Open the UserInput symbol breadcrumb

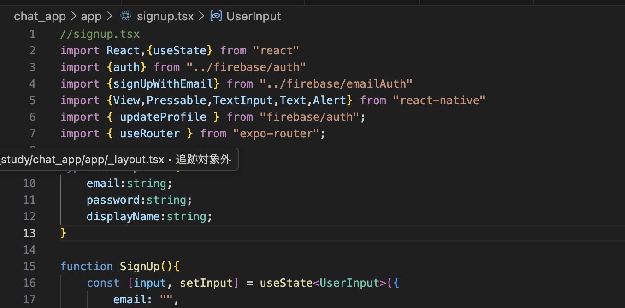pyautogui.click(x=253, y=16)
